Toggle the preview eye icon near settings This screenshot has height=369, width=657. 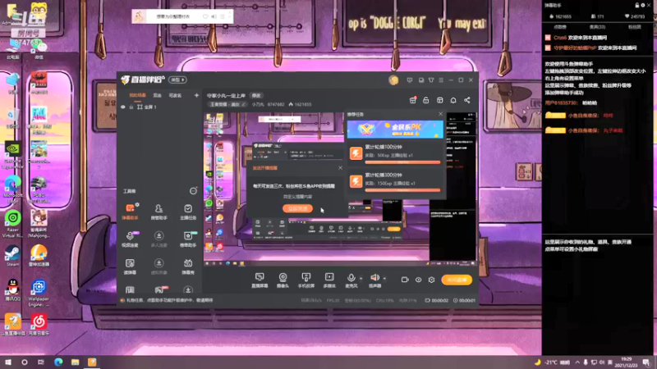(418, 280)
